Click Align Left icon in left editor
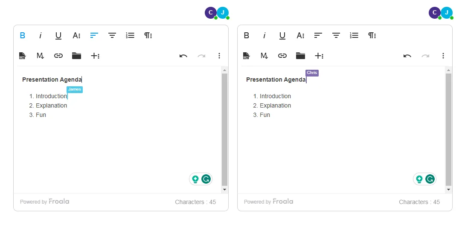The width and height of the screenshot is (465, 227). click(x=94, y=36)
